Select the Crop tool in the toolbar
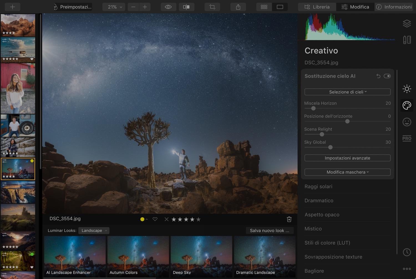 pos(212,7)
